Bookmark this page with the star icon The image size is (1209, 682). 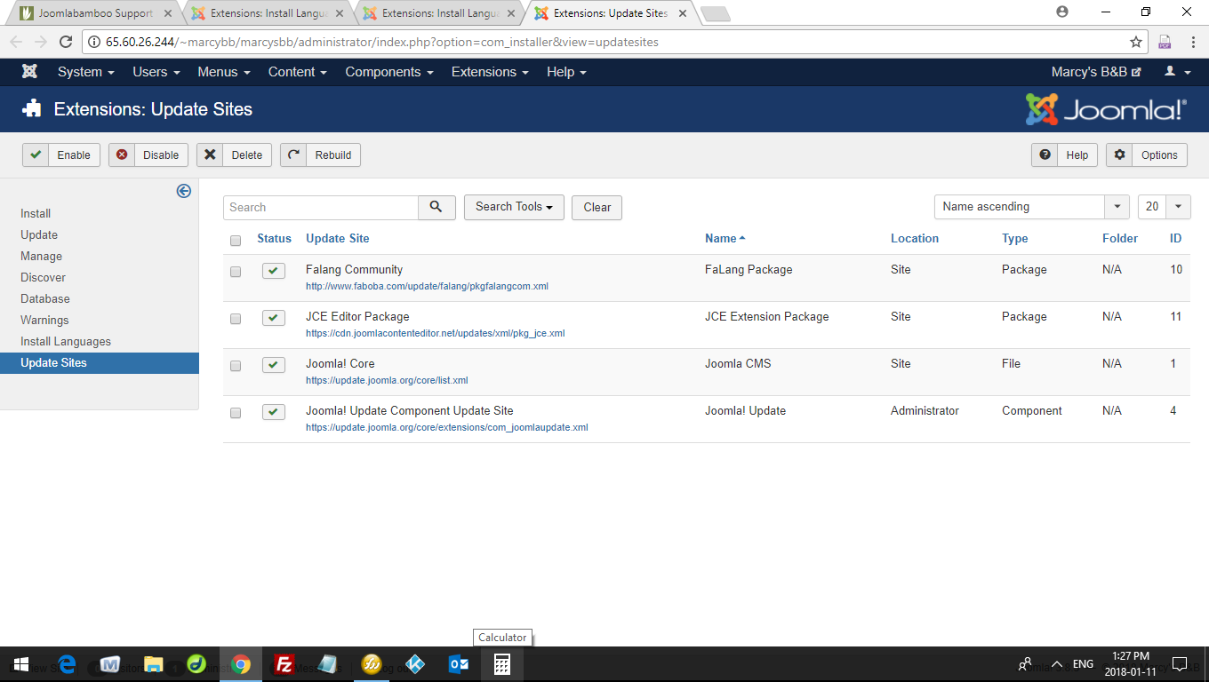click(x=1136, y=42)
